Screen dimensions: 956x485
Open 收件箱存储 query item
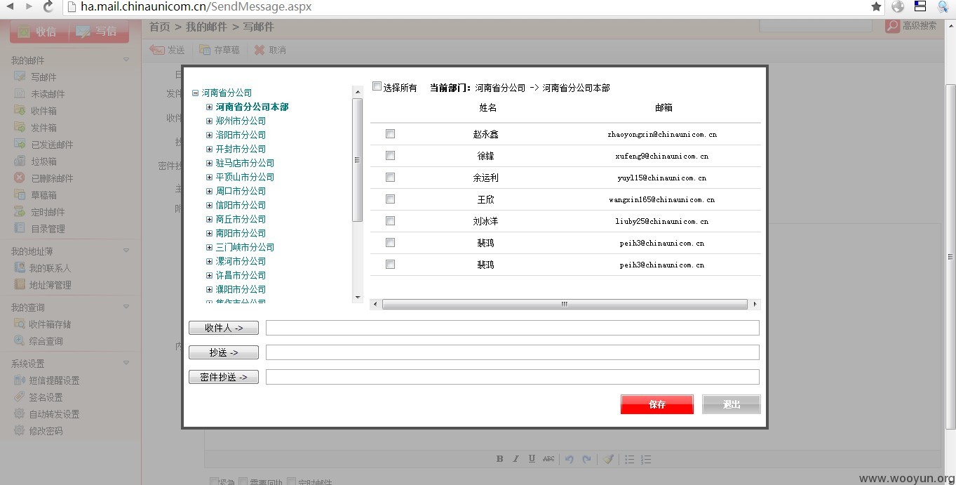pos(50,324)
